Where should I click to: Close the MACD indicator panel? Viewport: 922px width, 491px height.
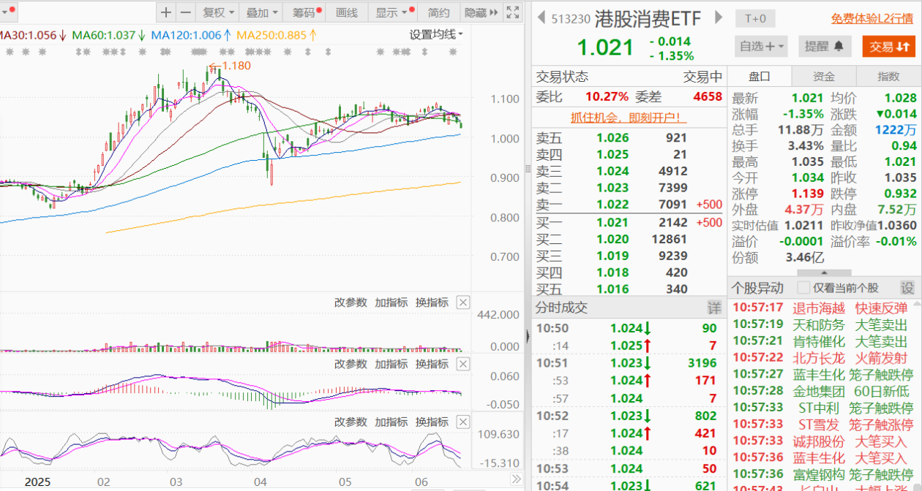coord(462,364)
